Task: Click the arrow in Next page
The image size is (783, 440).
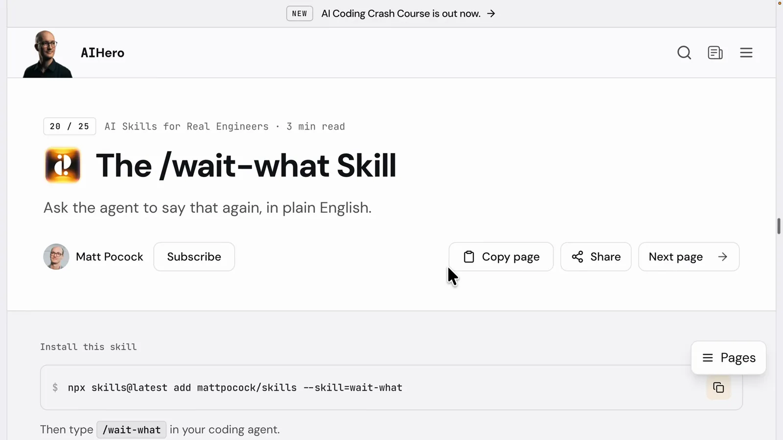Action: click(723, 257)
